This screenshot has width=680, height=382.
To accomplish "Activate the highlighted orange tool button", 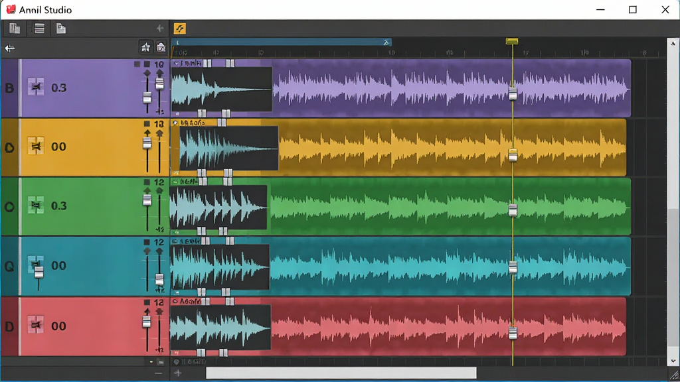I will point(179,29).
